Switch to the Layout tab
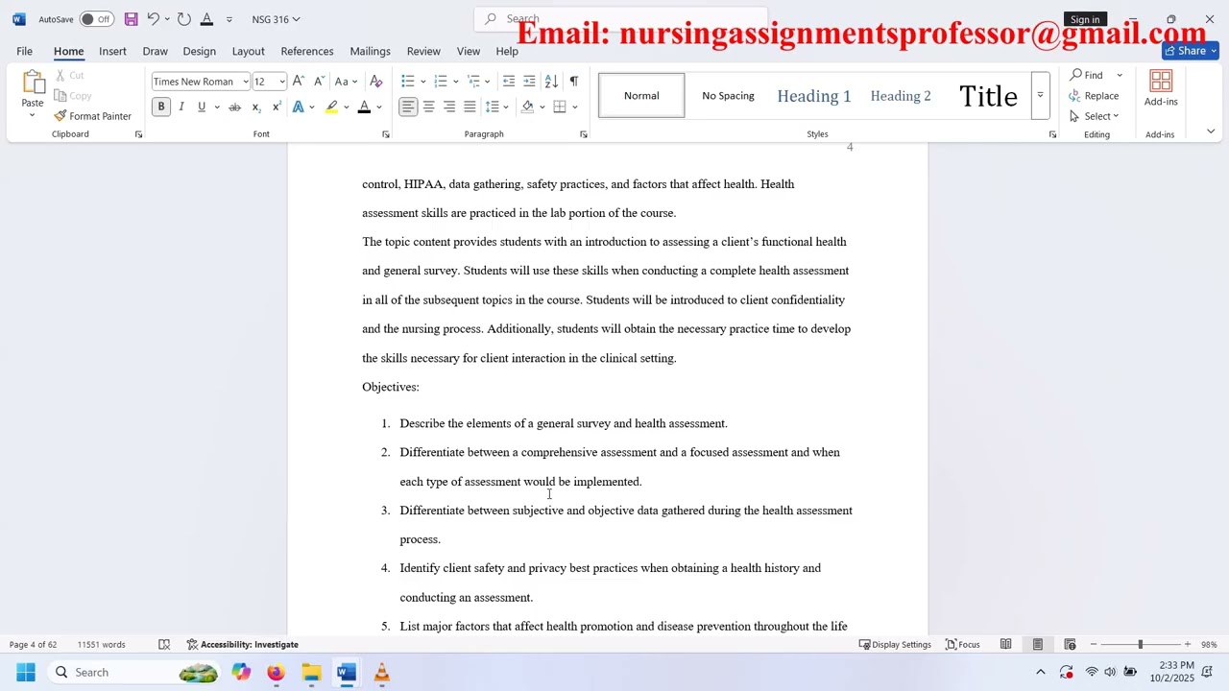 (x=248, y=51)
